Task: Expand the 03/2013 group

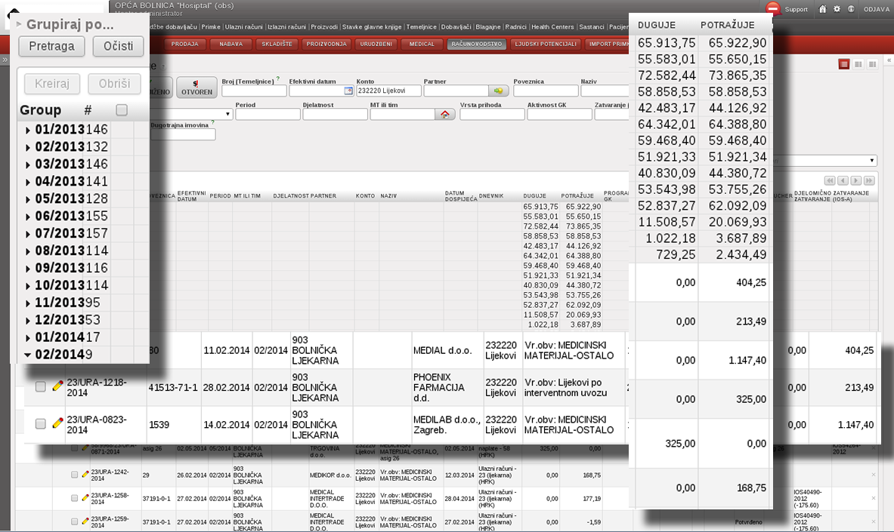Action: click(28, 165)
